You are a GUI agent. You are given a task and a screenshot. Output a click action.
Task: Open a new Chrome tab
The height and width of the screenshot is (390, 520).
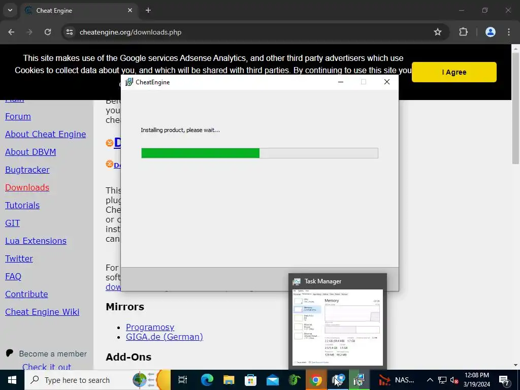148,10
